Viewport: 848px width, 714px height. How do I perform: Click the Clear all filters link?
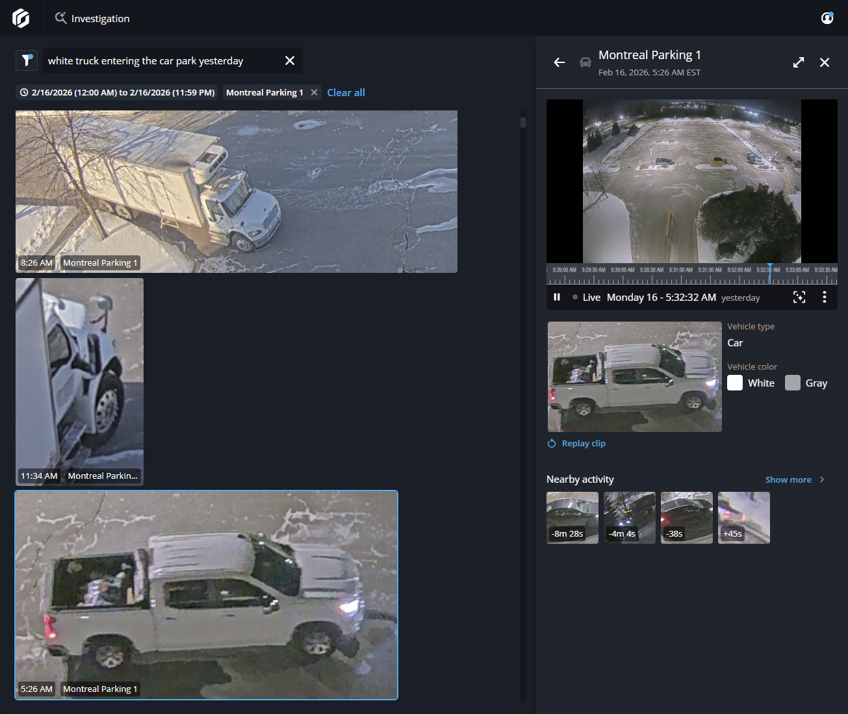pyautogui.click(x=346, y=92)
